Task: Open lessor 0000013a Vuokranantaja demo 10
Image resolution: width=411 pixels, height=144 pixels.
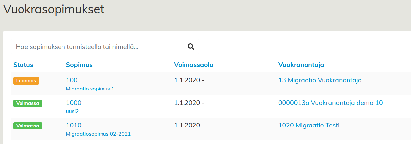Action: [x=330, y=103]
